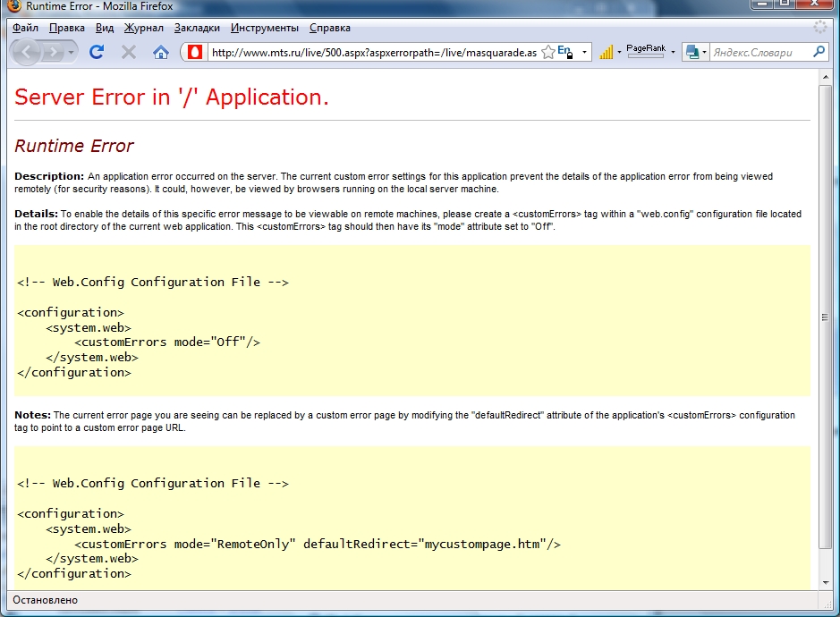Click the 'Server Error in '/' Application.' heading
Viewport: 840px width, 617px height.
point(172,97)
